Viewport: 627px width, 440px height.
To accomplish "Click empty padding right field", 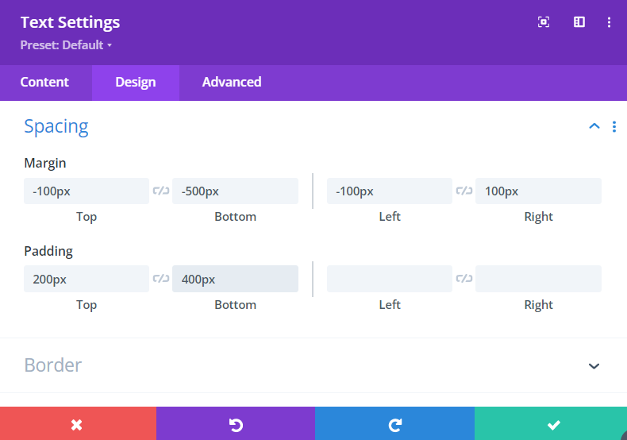I will coord(538,279).
